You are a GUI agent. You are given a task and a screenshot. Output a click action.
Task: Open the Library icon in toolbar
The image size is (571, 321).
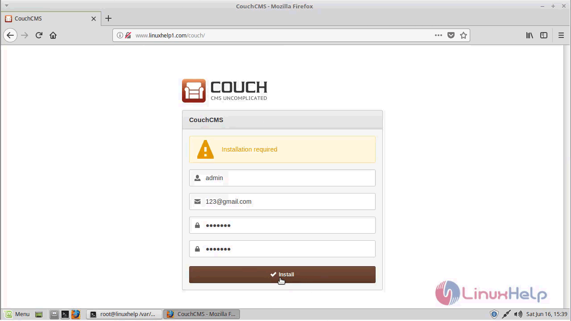[x=530, y=35]
